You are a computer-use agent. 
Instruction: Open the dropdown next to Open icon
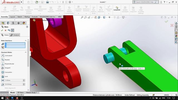coord(39,2)
